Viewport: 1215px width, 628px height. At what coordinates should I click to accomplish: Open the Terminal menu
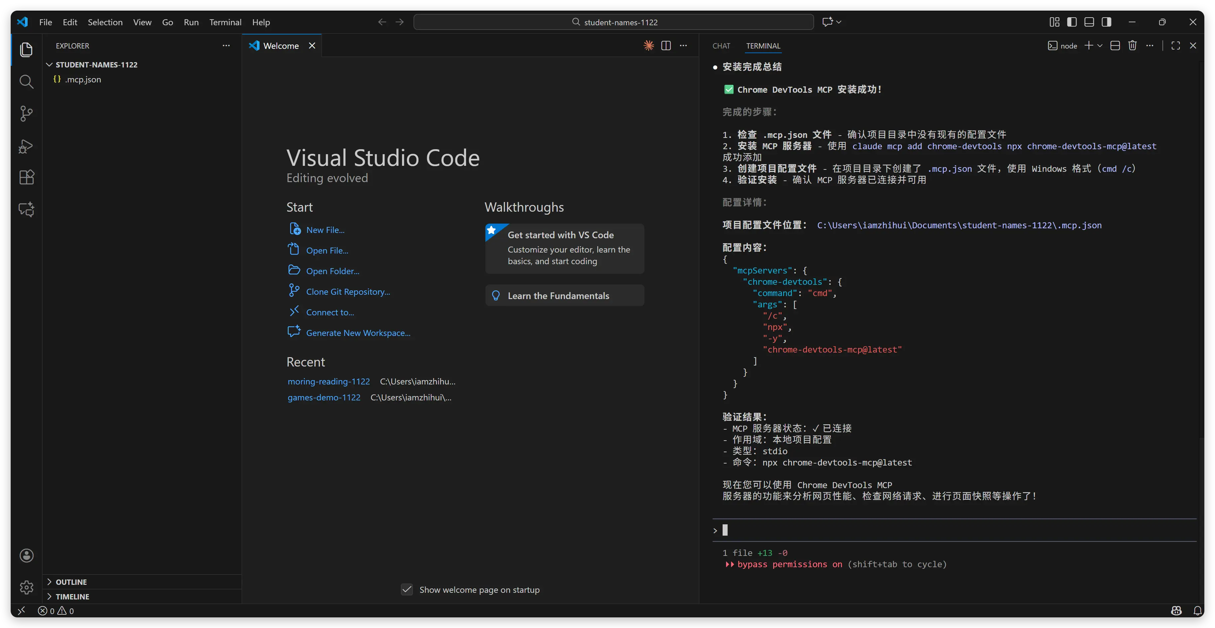[x=225, y=22]
